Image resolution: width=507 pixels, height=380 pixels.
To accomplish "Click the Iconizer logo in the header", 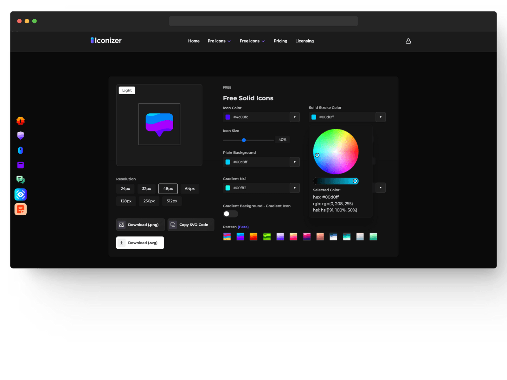I will click(x=106, y=41).
